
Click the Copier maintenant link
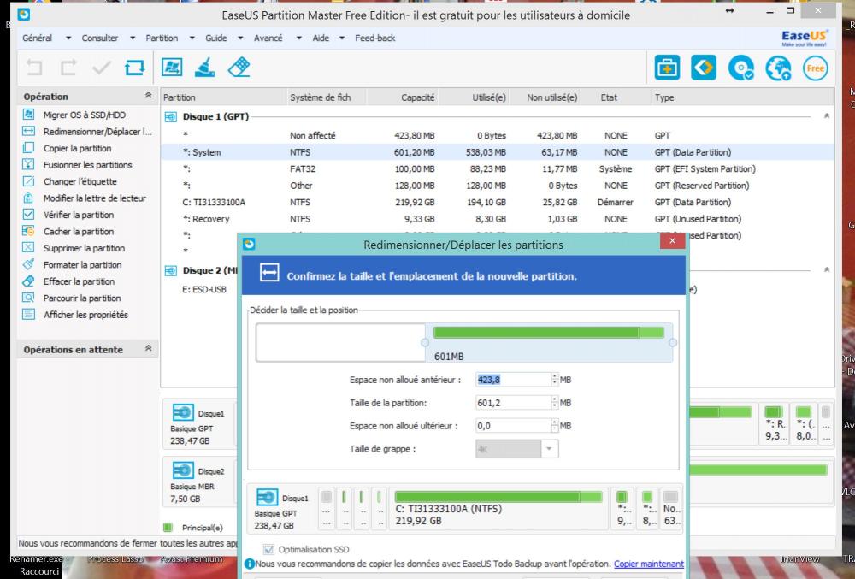[x=648, y=564]
